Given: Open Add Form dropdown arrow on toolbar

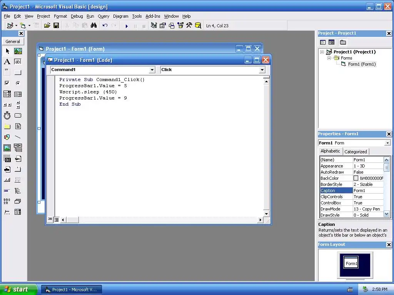Looking at the screenshot, I should tap(29, 26).
